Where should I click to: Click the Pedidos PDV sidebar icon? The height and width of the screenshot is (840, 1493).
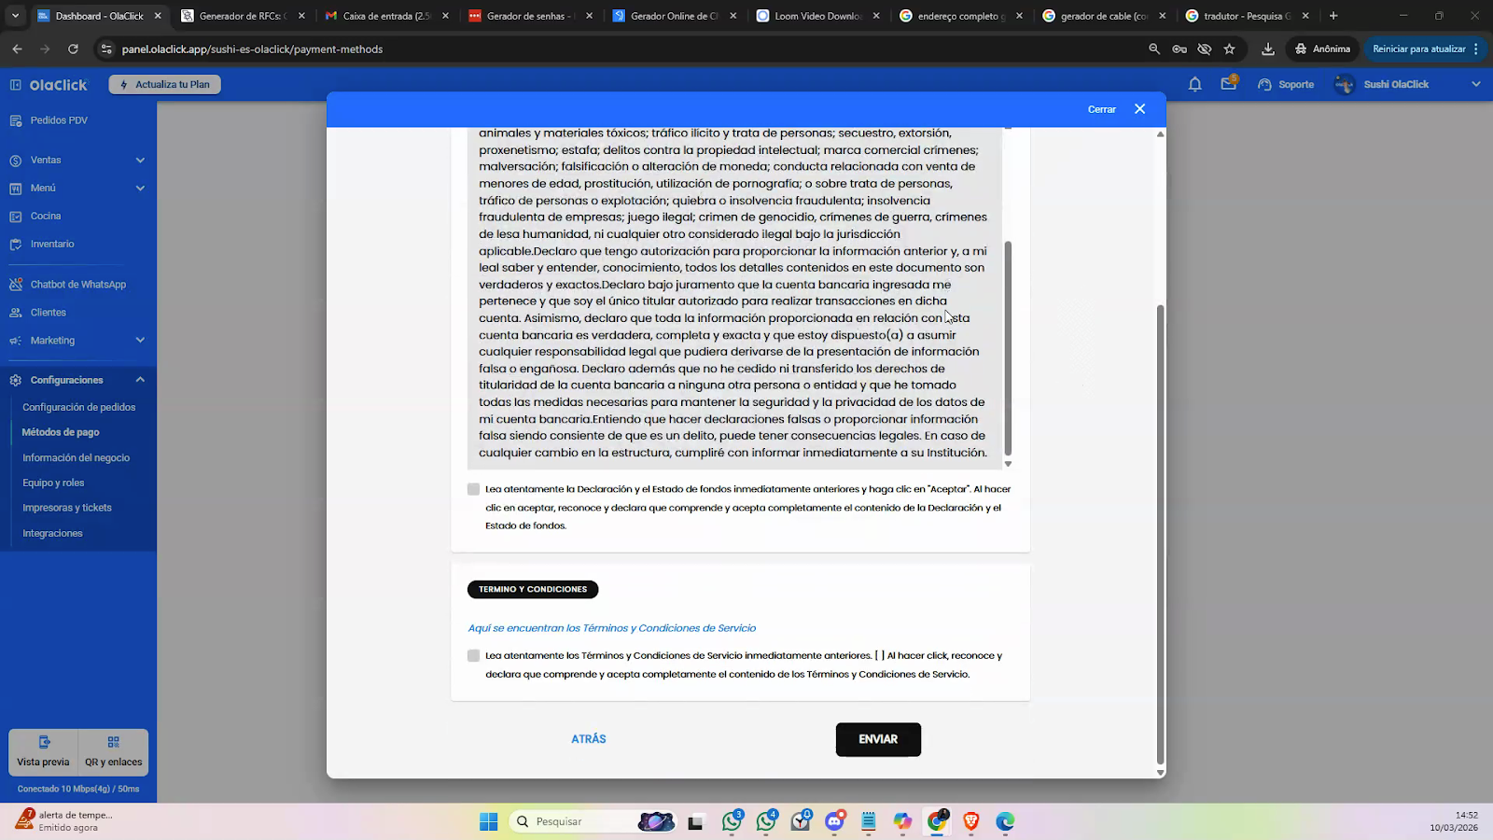click(x=16, y=120)
